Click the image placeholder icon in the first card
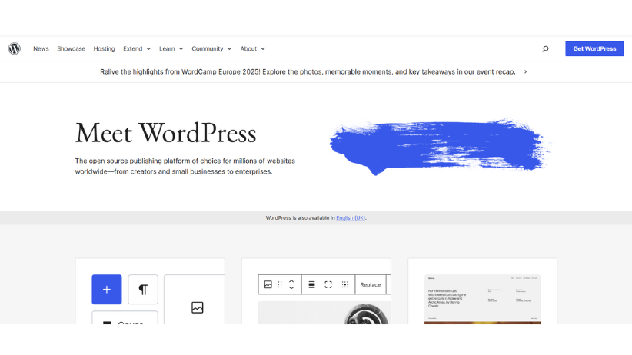632x355 pixels. (197, 307)
